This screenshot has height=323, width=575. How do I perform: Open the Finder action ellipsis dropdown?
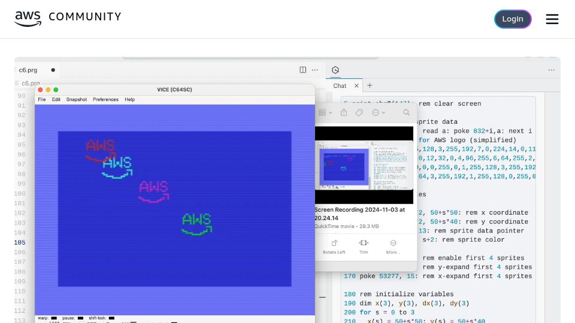pyautogui.click(x=379, y=113)
